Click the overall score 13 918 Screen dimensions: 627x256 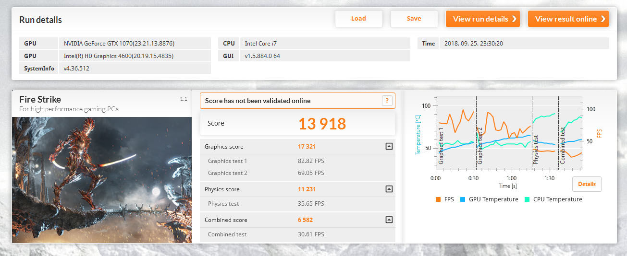[322, 124]
